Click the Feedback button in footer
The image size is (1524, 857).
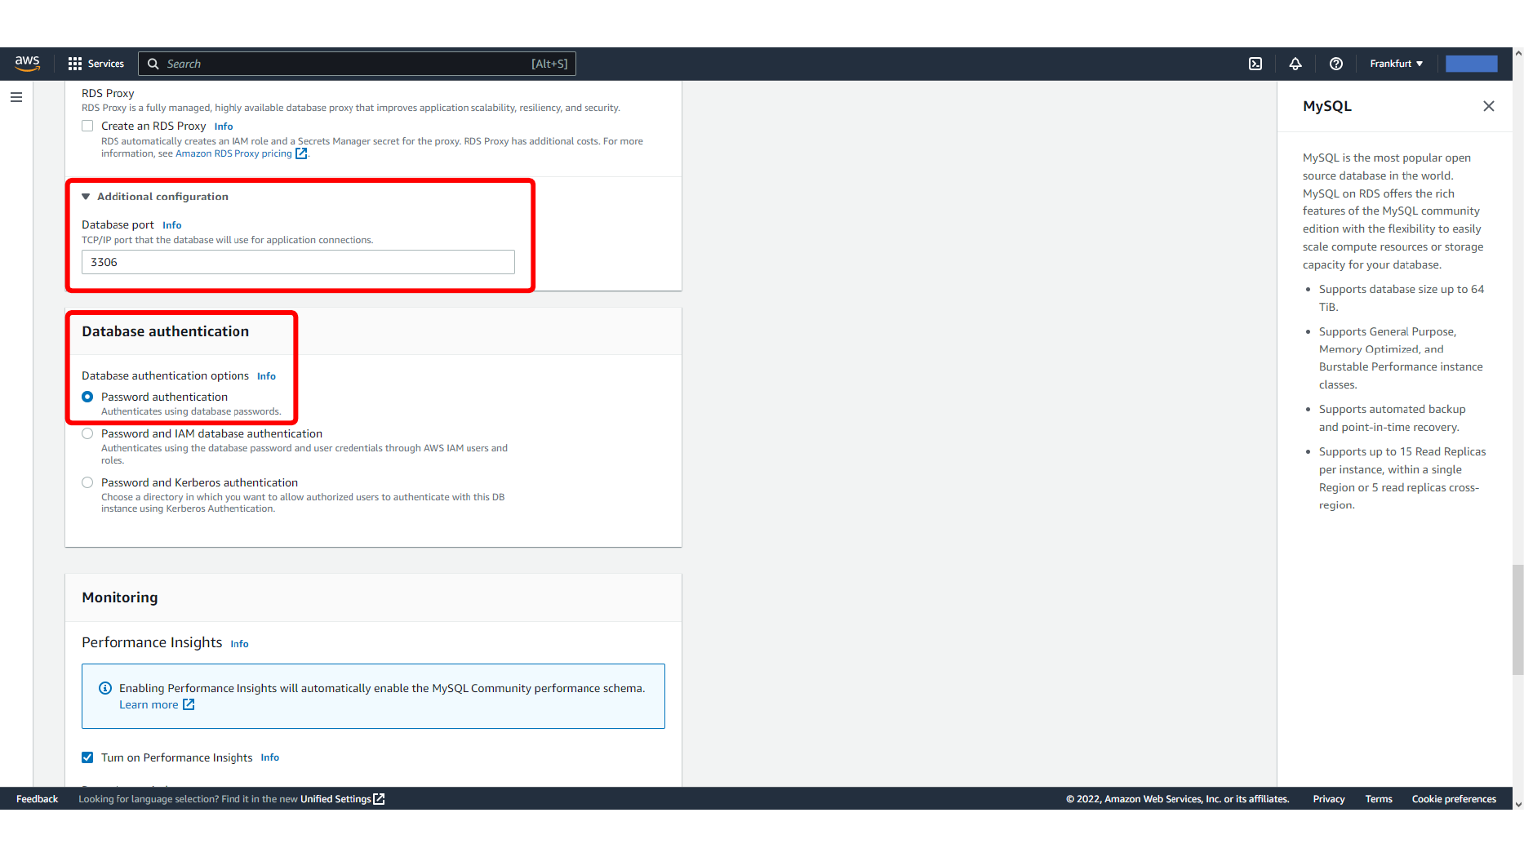[37, 799]
